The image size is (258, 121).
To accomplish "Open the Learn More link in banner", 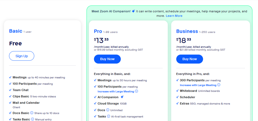I will pyautogui.click(x=174, y=16).
